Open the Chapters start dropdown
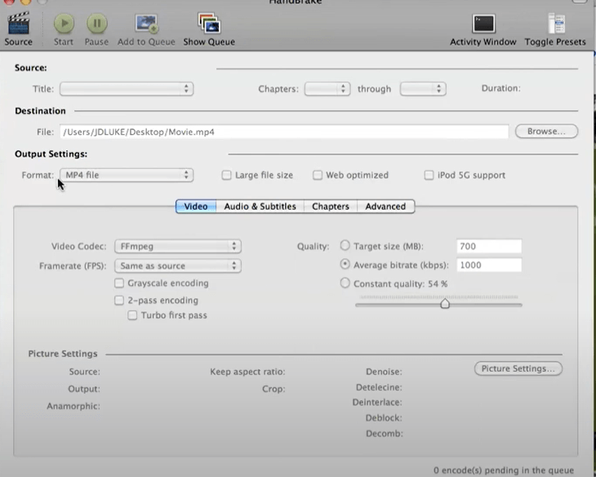Screen dimensions: 596x477 click(327, 89)
